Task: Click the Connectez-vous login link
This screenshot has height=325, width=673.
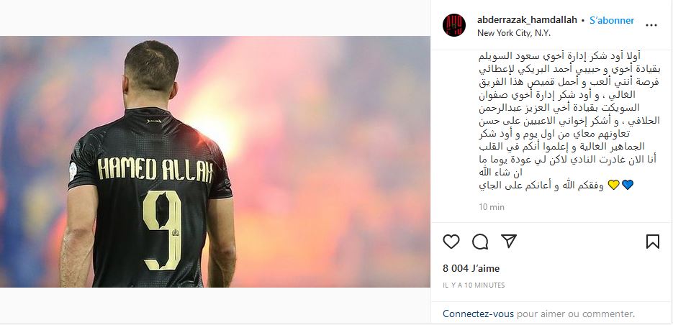Action: coord(478,313)
